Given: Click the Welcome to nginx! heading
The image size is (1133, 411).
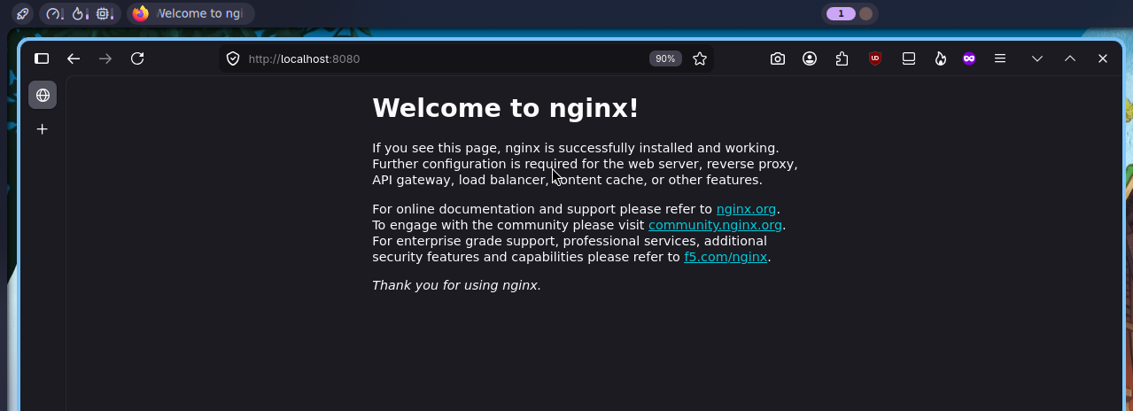Looking at the screenshot, I should [505, 108].
